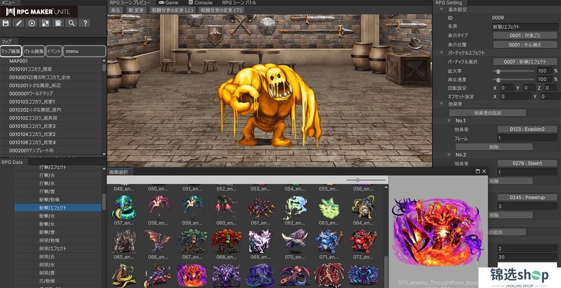Change the 0279 : Slash1 sound effect
This screenshot has width=561, height=288.
527,163
